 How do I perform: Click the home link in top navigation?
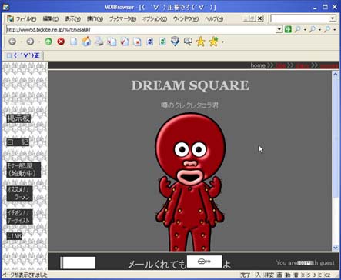click(x=258, y=65)
